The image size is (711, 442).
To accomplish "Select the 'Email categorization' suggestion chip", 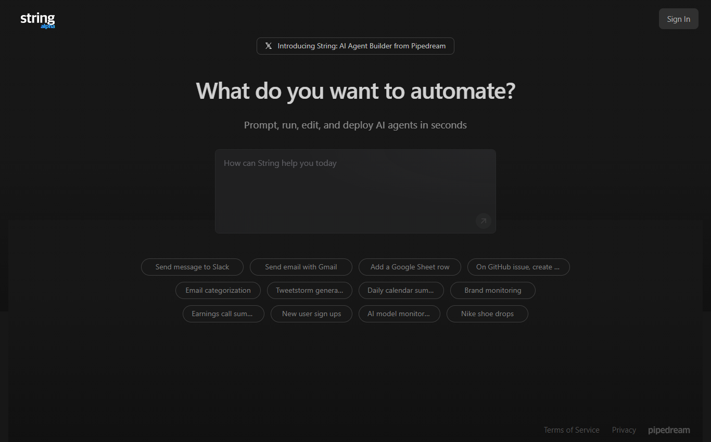I will (218, 290).
